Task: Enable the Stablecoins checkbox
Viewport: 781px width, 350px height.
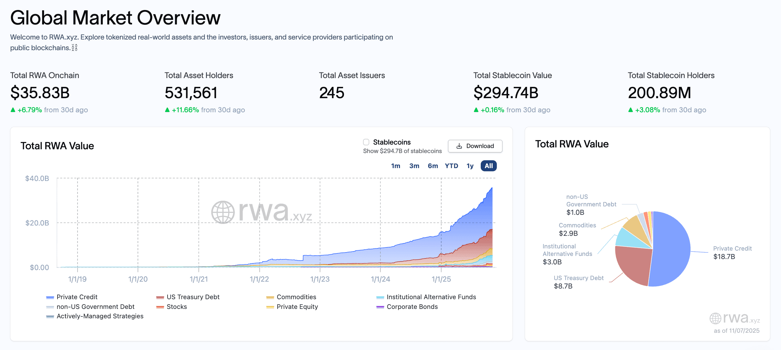Action: (366, 142)
